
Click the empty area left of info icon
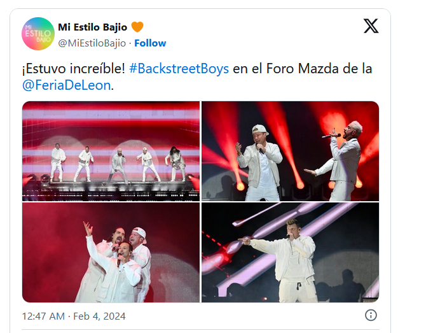[254, 316]
